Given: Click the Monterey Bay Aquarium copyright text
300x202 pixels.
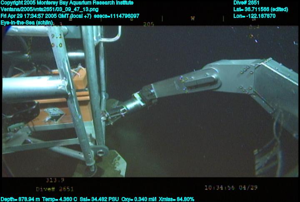Looking at the screenshot, I should click(x=67, y=3).
